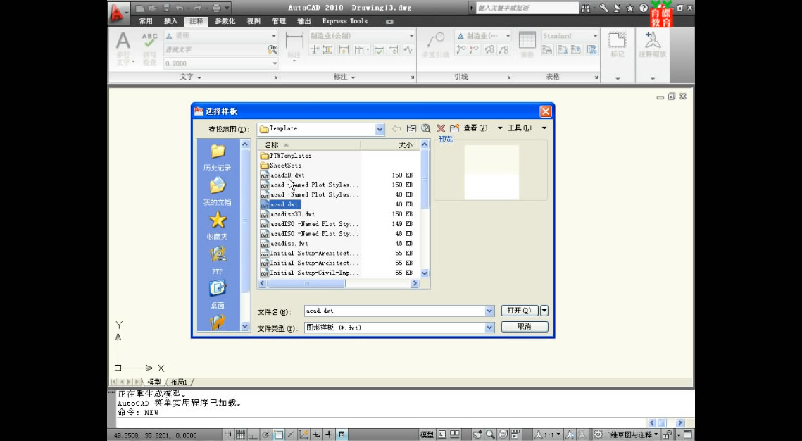
Task: Click the pan hand icon in status bar
Action: pos(477,435)
